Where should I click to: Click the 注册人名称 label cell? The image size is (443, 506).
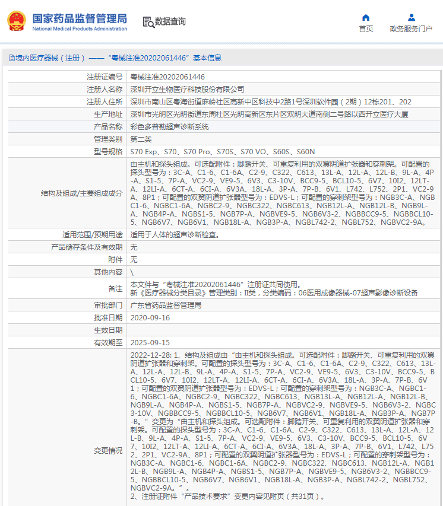click(x=67, y=90)
